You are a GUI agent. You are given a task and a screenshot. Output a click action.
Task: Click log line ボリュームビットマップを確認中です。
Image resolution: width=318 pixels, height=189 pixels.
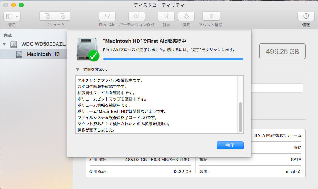point(112,99)
